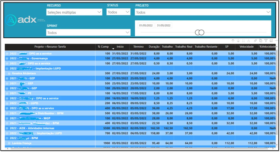Open the STATUS dropdown
The width and height of the screenshot is (280, 152).
[x=118, y=12]
